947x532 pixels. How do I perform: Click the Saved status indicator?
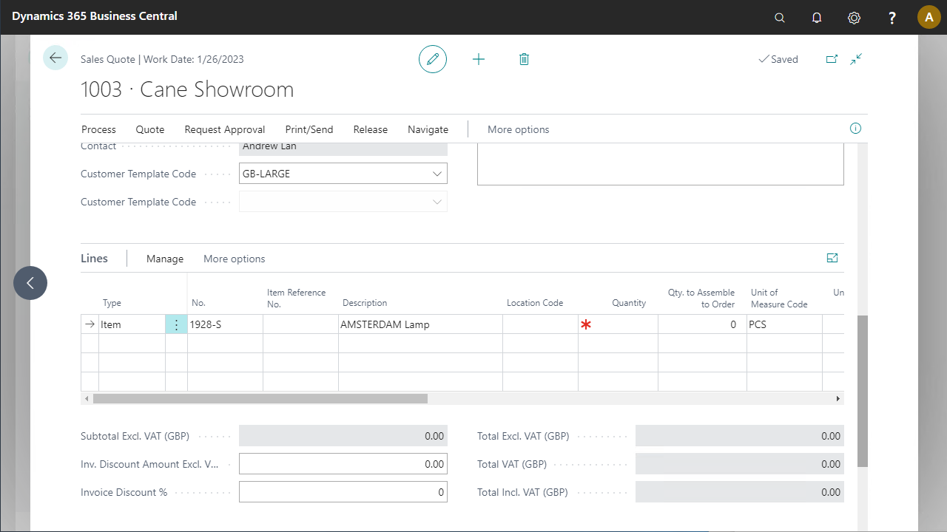[778, 59]
